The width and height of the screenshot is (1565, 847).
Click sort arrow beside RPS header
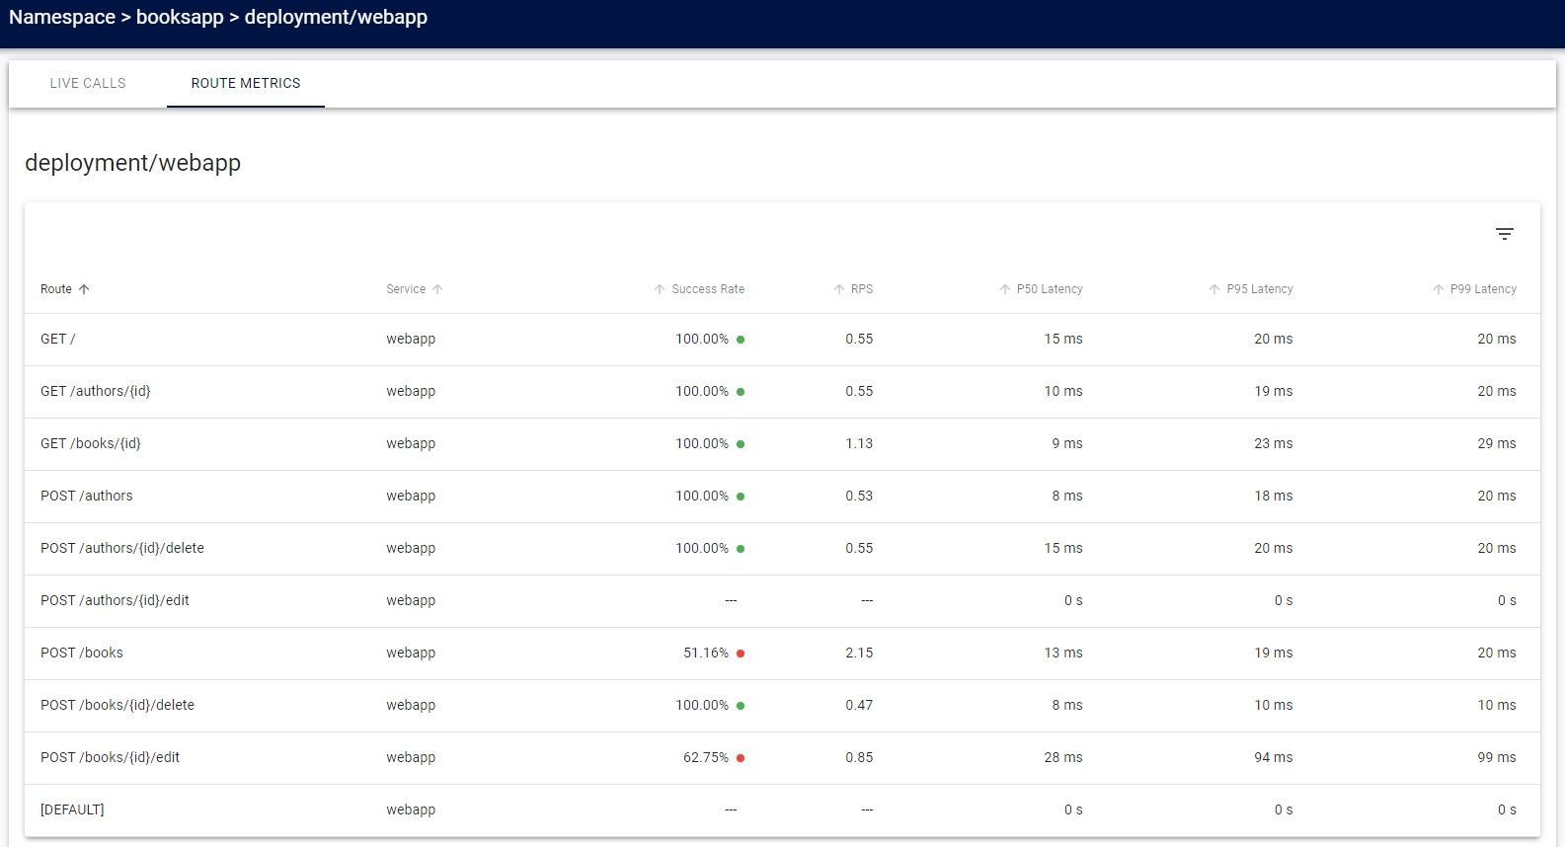coord(839,289)
